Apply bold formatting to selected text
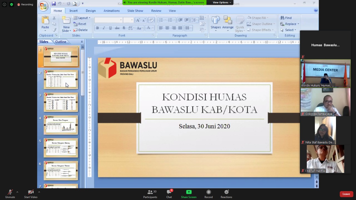This screenshot has height=200, width=356. (x=97, y=28)
